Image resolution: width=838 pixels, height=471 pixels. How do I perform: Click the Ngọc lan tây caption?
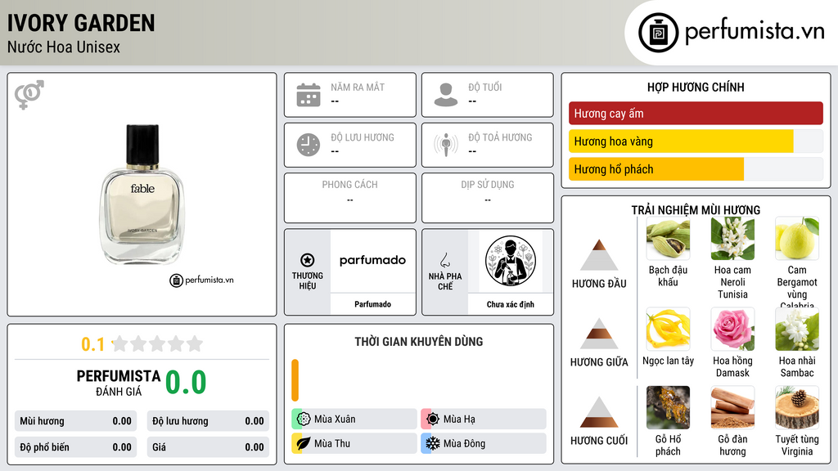tap(668, 361)
